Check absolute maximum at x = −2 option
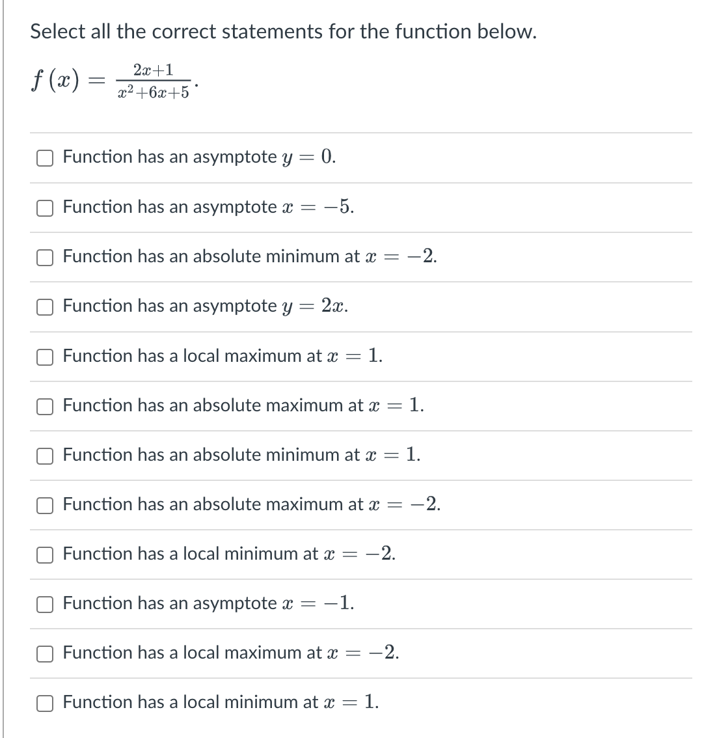The height and width of the screenshot is (738, 717). tap(45, 506)
